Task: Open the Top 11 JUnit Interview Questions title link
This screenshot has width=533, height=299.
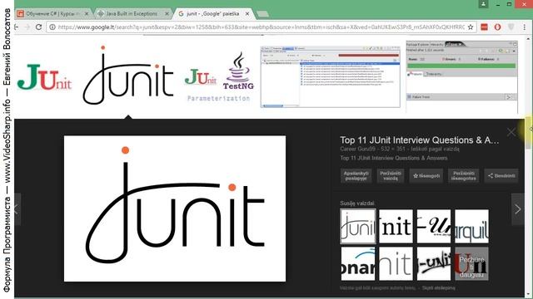Action: (x=420, y=140)
